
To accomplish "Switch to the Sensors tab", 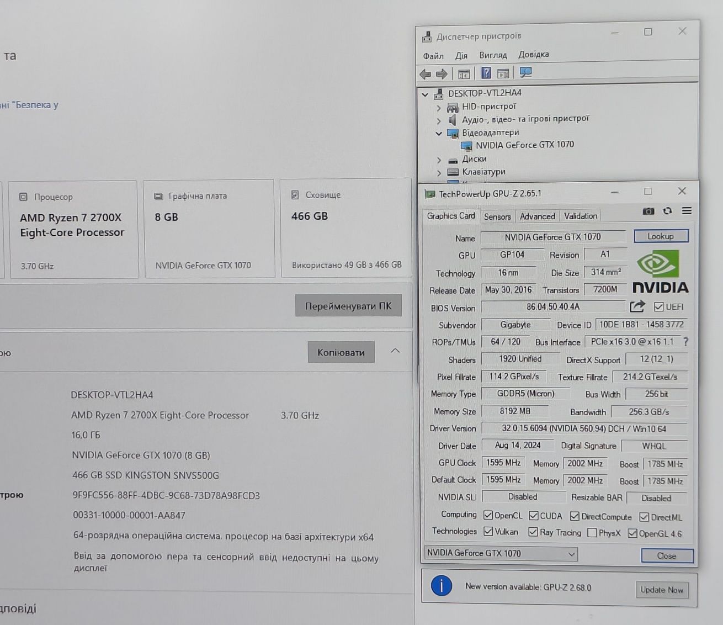I will pyautogui.click(x=497, y=216).
